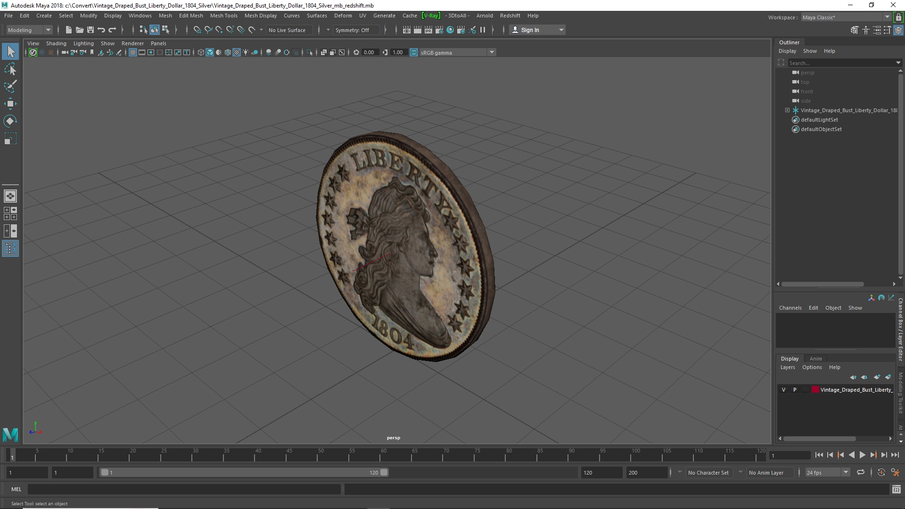Open the Channels menu in Channel Box

pyautogui.click(x=790, y=308)
